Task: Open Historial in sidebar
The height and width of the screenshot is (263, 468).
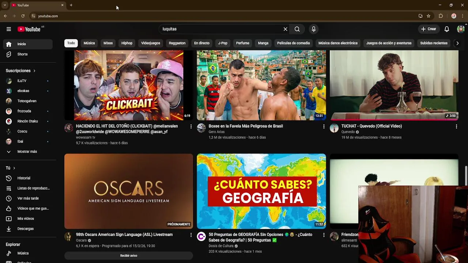Action: pos(28,178)
